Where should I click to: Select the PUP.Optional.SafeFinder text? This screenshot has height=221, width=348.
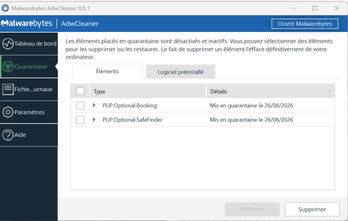(x=133, y=120)
